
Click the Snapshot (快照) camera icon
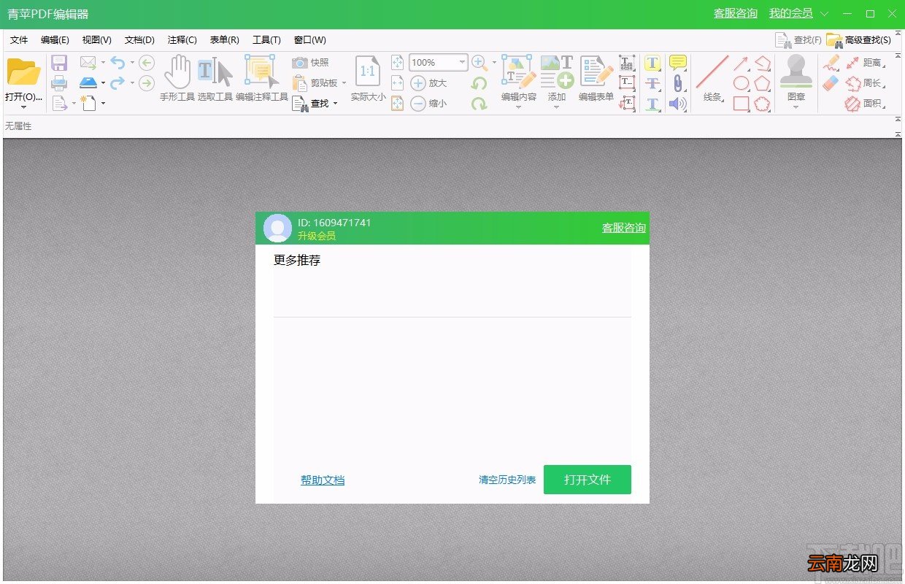point(300,63)
